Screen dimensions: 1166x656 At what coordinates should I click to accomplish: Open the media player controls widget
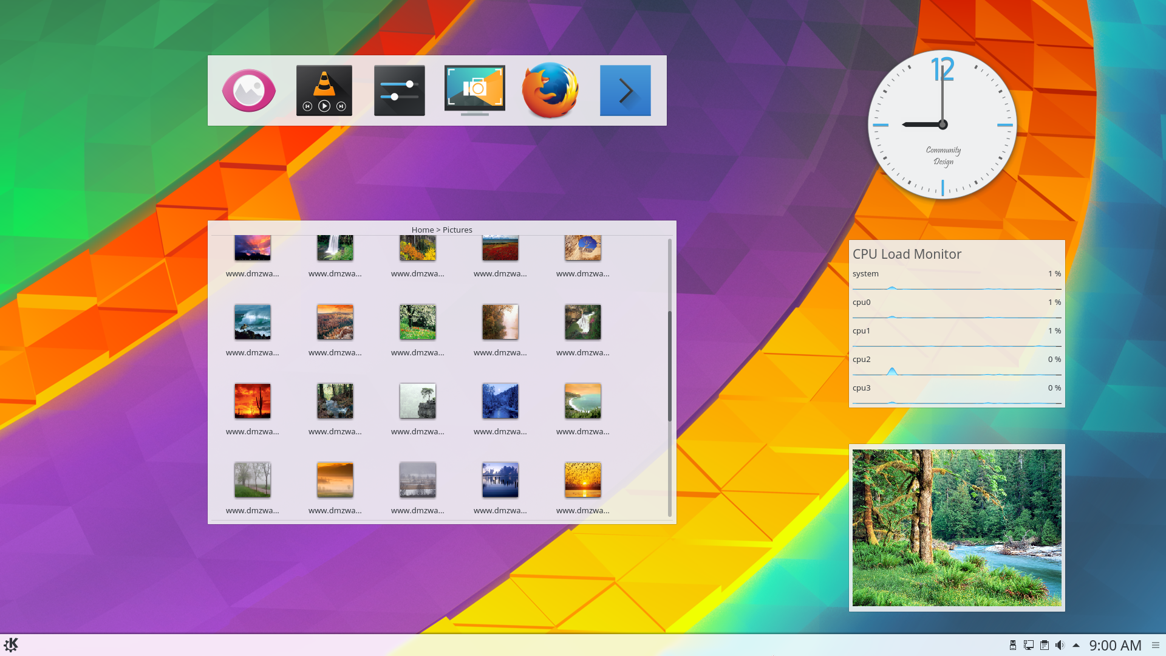[x=324, y=91]
